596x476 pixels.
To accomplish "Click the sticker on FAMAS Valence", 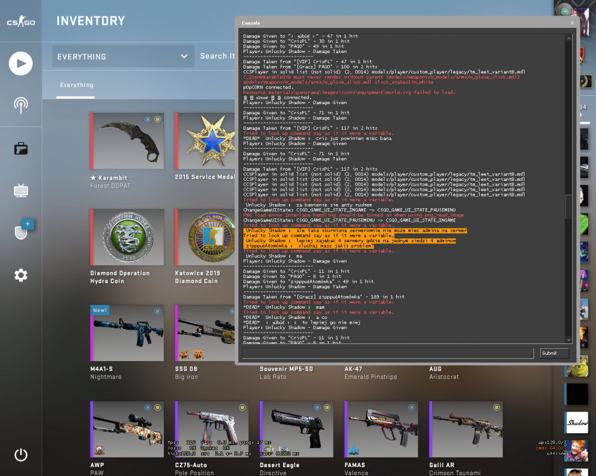I will [x=354, y=450].
